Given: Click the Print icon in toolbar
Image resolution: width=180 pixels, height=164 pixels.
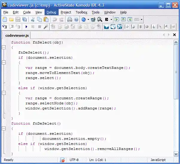Looking at the screenshot, I should point(69,19).
